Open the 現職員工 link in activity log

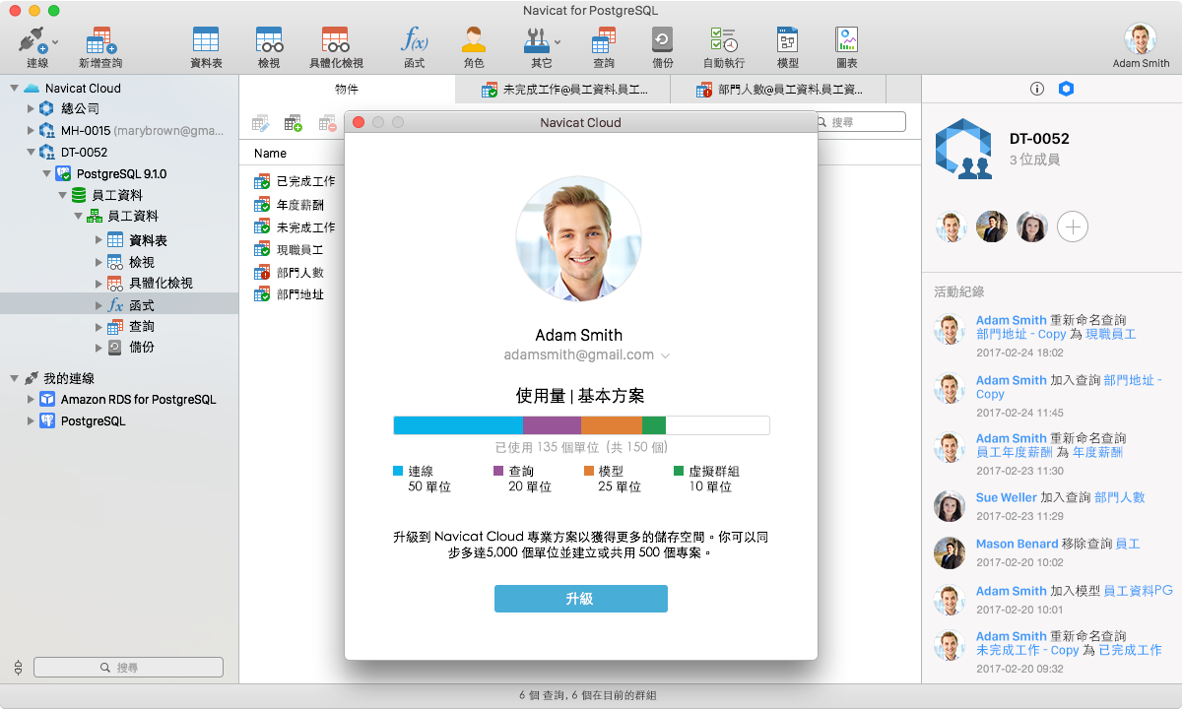pyautogui.click(x=1110, y=334)
